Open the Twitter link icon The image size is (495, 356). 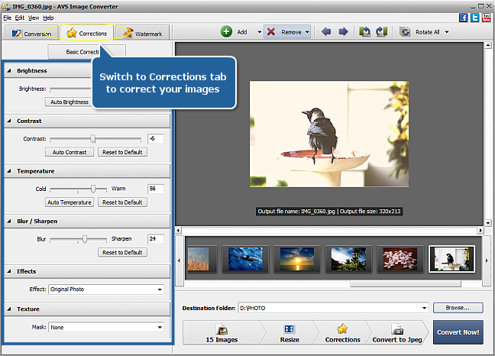474,18
